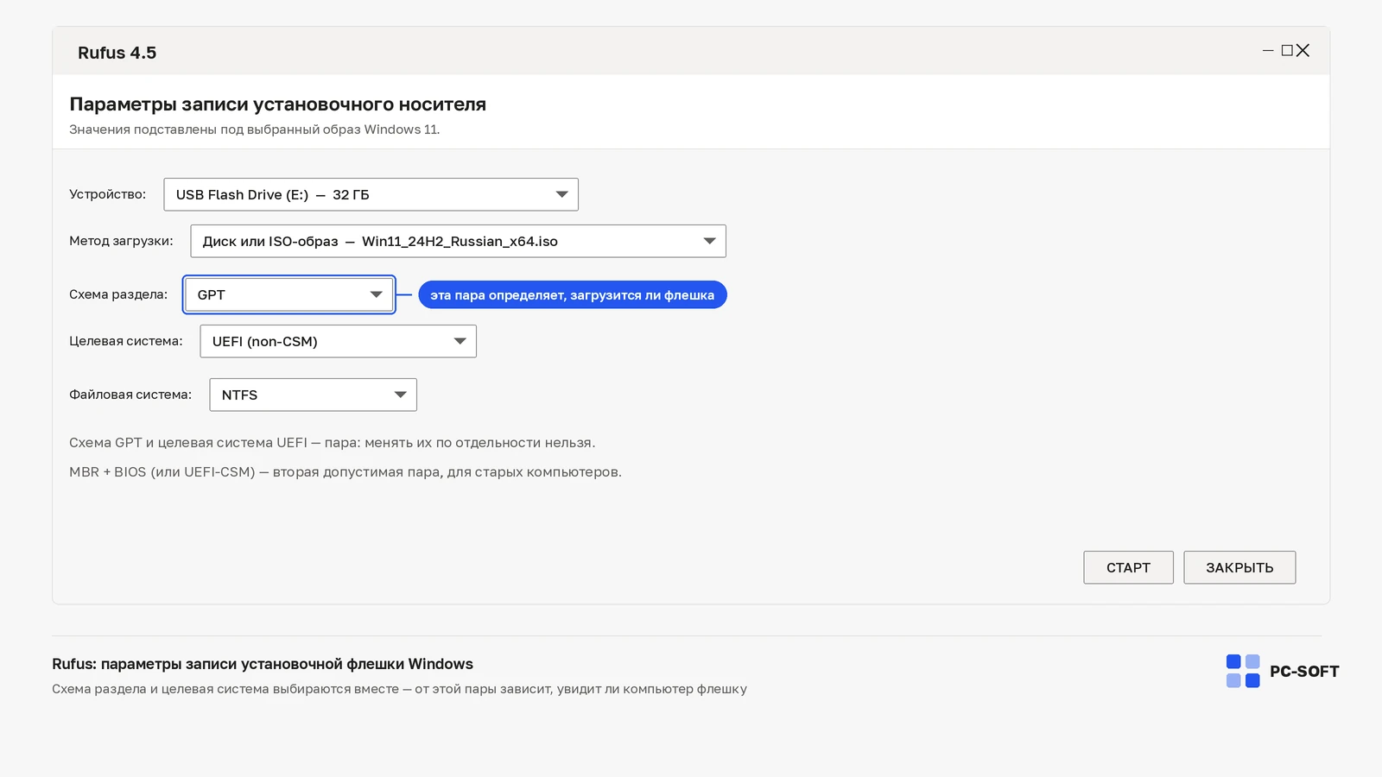Maximize the Rufus 4.5 window
The image size is (1382, 777).
pos(1287,51)
